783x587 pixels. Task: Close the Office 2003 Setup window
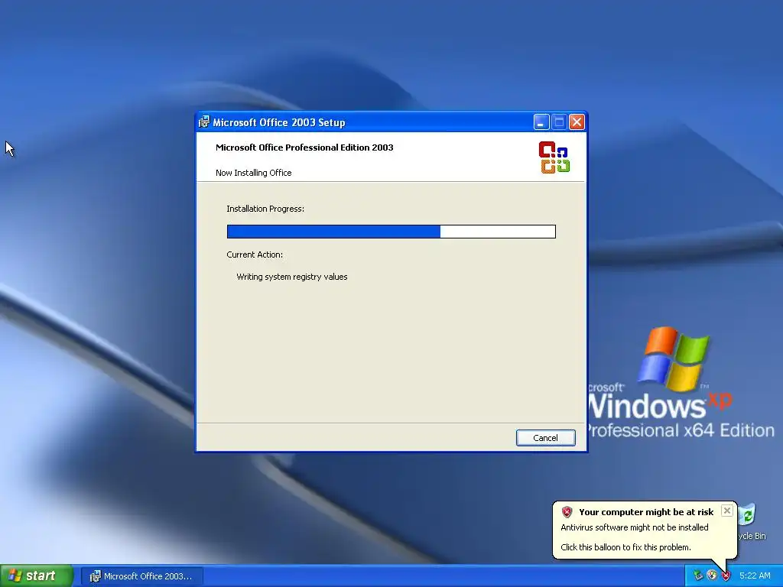(577, 122)
